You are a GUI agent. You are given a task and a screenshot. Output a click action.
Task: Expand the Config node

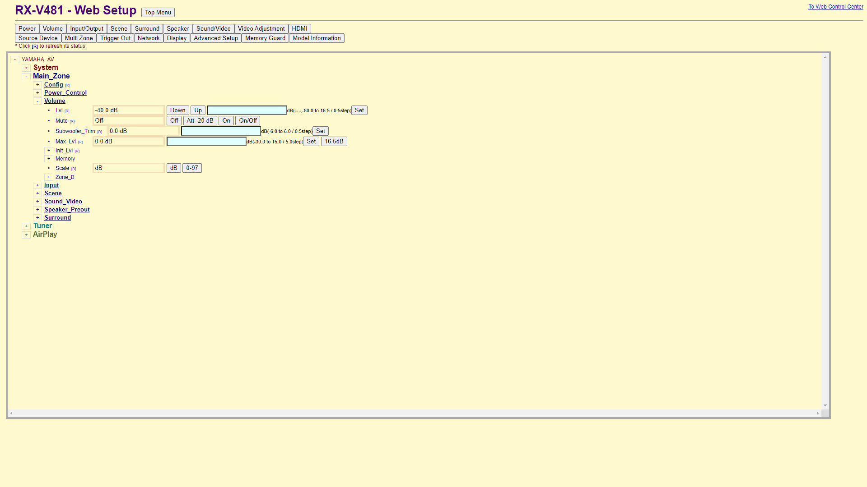(37, 85)
